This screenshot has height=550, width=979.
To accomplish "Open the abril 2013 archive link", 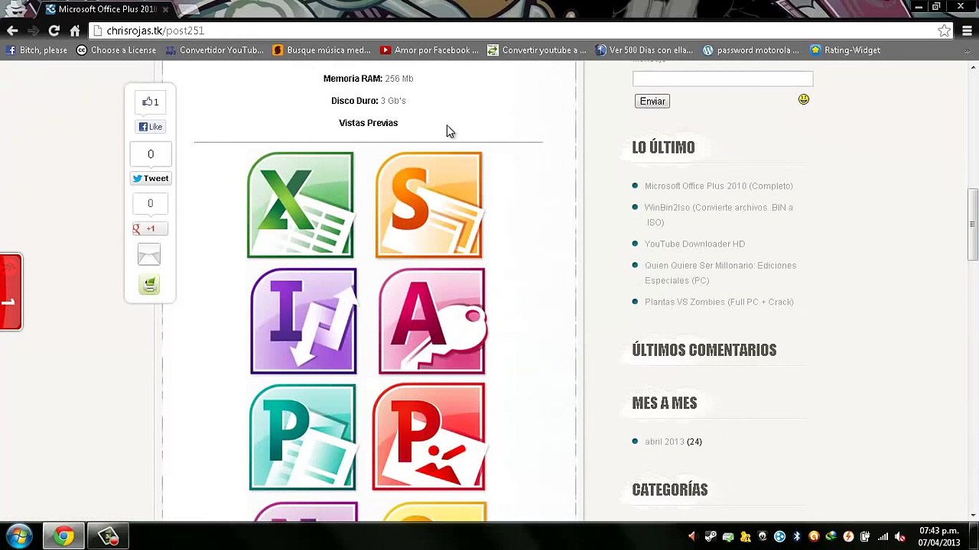I will [x=664, y=442].
